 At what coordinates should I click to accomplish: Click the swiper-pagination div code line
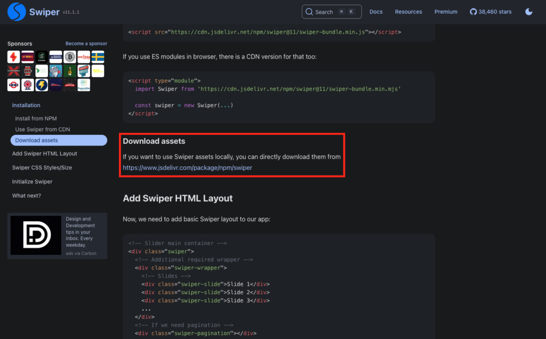196,334
